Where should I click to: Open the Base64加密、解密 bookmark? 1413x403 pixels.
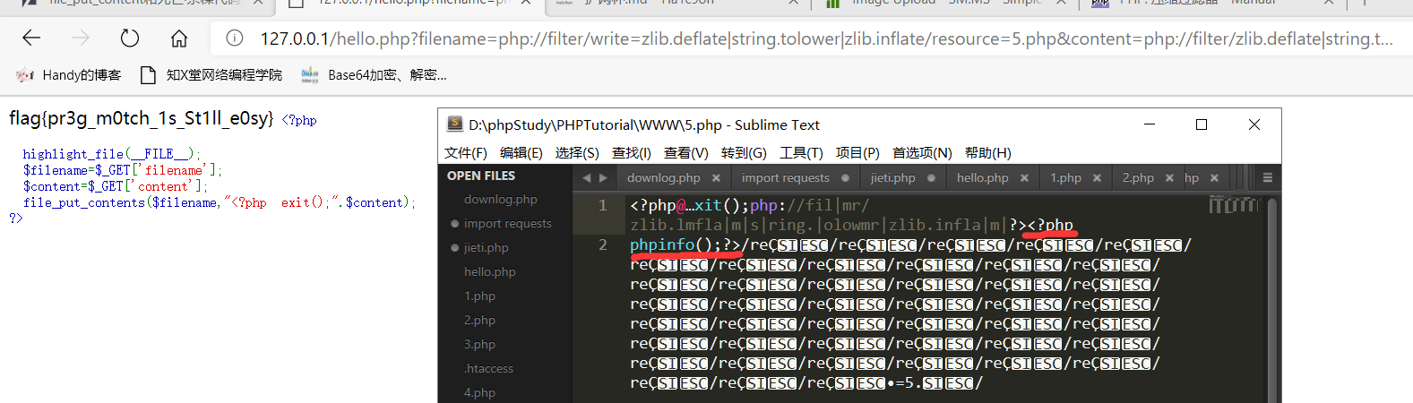click(374, 75)
